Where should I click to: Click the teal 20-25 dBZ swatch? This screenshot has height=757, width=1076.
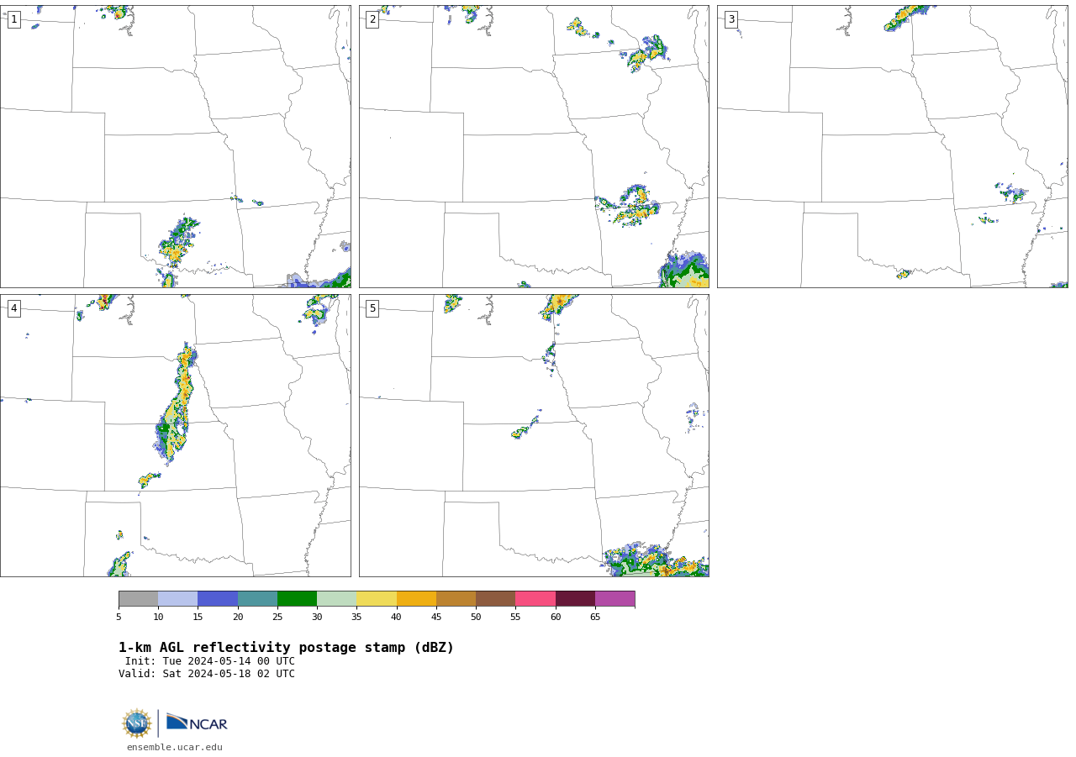[x=257, y=599]
